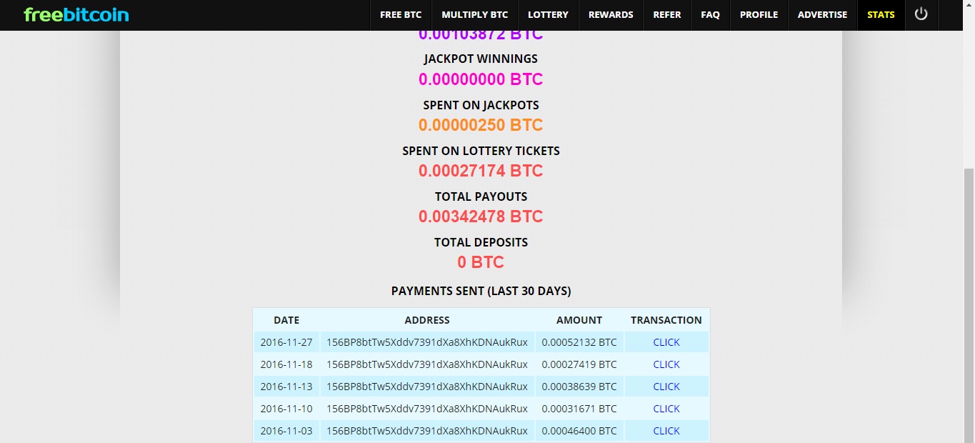This screenshot has width=975, height=443.
Task: Click the power logout icon
Action: [x=921, y=14]
